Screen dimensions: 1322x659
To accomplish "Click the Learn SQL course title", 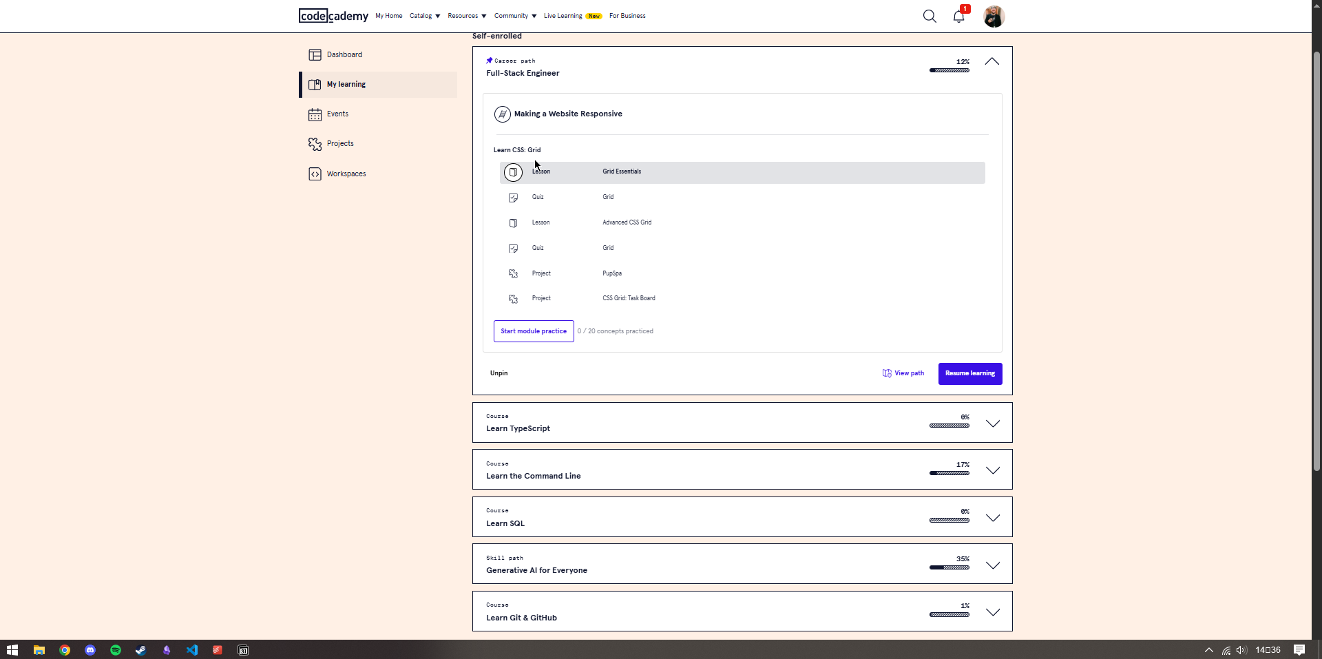I will pos(505,523).
